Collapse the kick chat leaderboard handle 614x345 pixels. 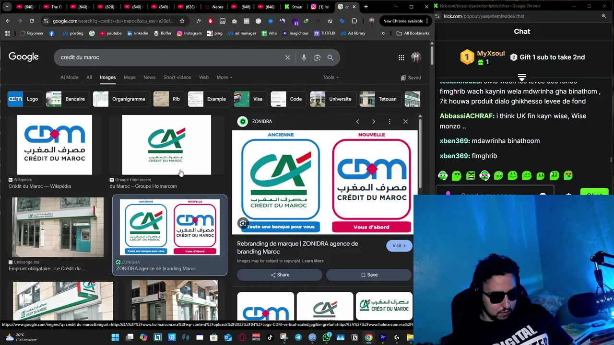[x=522, y=77]
